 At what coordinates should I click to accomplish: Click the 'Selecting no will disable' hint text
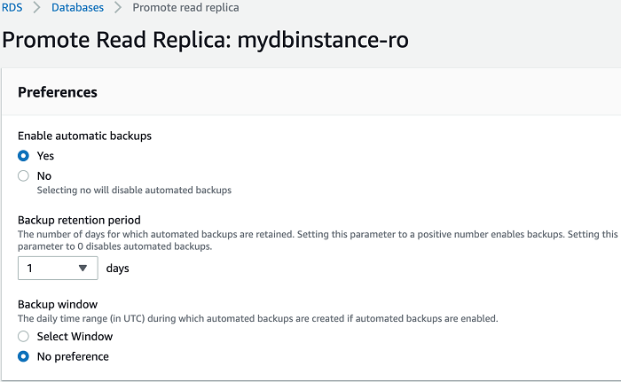point(134,190)
